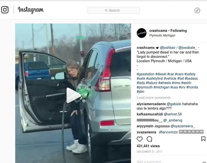Open the @_ambervg mention
The width and height of the screenshot is (207, 163).
173,120
